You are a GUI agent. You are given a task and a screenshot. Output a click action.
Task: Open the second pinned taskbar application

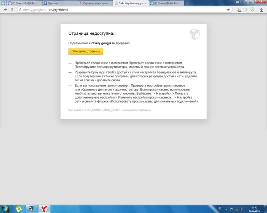[x=31, y=209]
